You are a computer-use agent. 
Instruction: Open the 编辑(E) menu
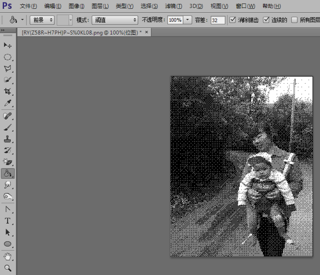53,6
